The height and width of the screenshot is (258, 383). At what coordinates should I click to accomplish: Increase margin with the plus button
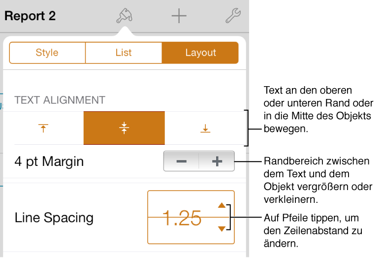tap(217, 161)
